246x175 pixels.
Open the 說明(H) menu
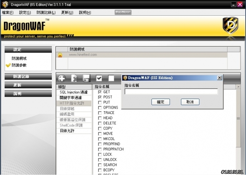[85, 12]
